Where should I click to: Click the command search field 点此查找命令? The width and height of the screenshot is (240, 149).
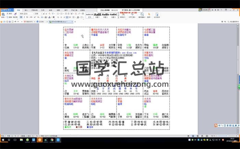(233, 22)
